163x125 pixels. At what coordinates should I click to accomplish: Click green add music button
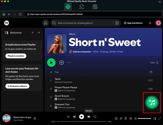[x=152, y=102]
